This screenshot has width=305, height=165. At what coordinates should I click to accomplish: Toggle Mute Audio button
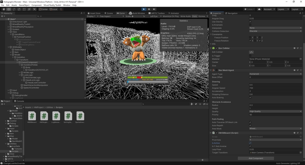point(186,16)
